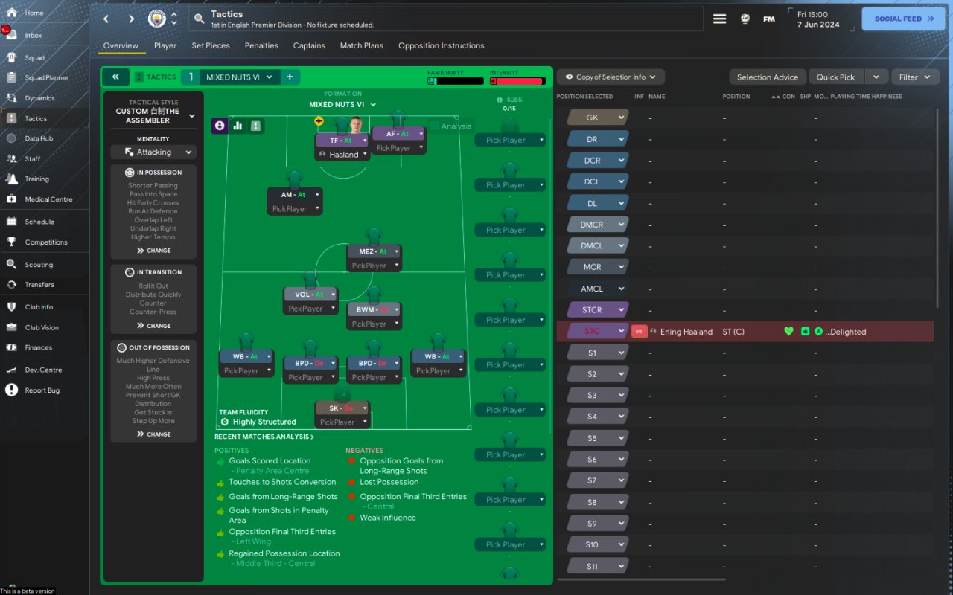Open the Social Feed button
The height and width of the screenshot is (595, 953).
tap(903, 19)
